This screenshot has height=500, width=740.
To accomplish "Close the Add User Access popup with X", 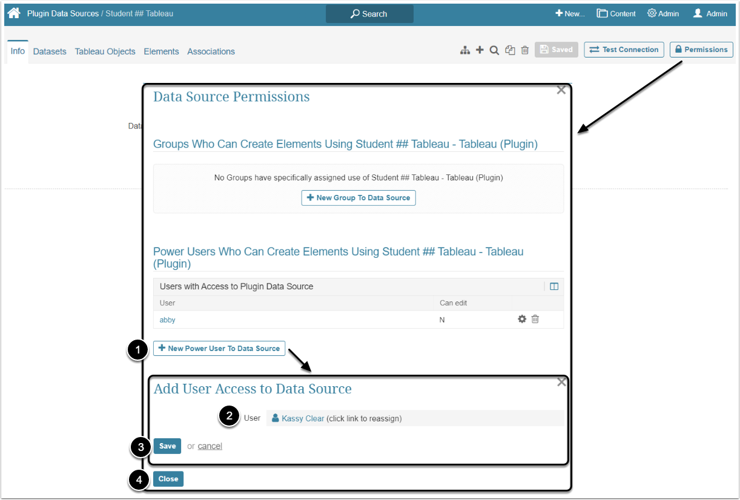I will point(561,382).
